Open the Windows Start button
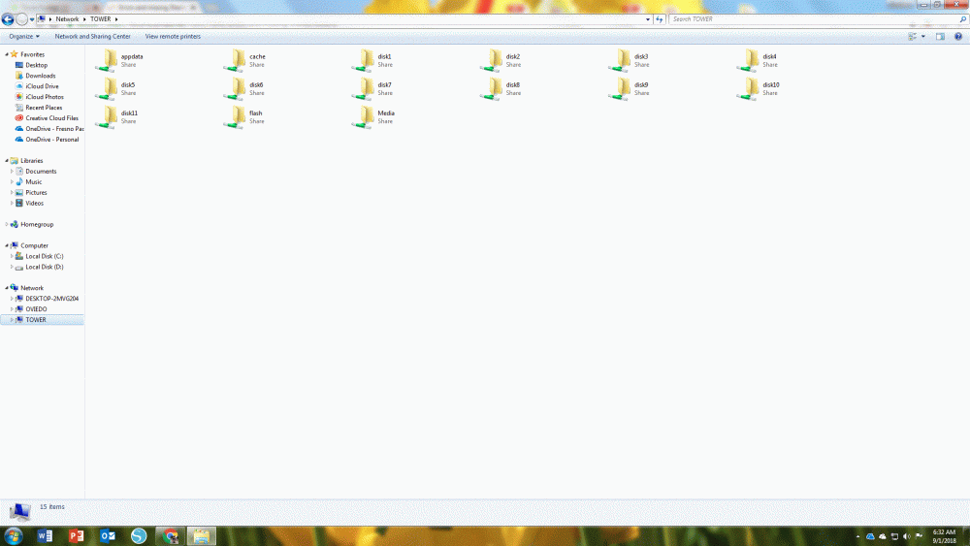Screen dimensions: 970x546 pos(13,535)
